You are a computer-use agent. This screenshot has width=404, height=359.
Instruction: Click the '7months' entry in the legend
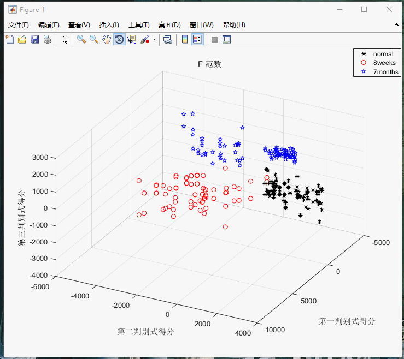point(385,72)
